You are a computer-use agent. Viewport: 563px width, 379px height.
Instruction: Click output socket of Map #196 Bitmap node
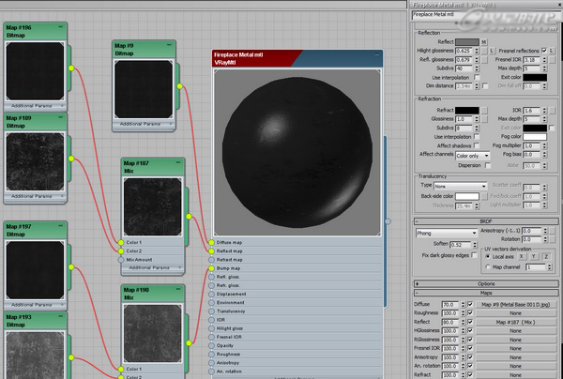pyautogui.click(x=71, y=68)
